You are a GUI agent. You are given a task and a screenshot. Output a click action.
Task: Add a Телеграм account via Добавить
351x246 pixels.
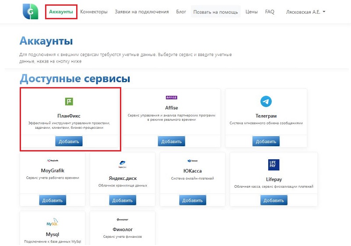266,141
